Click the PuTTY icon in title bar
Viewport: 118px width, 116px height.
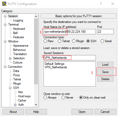coord(4,4)
